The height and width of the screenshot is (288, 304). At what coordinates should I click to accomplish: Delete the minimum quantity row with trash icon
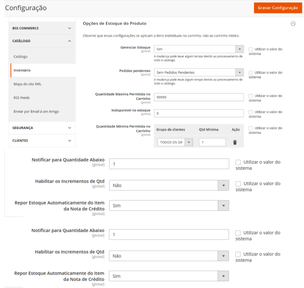click(235, 142)
